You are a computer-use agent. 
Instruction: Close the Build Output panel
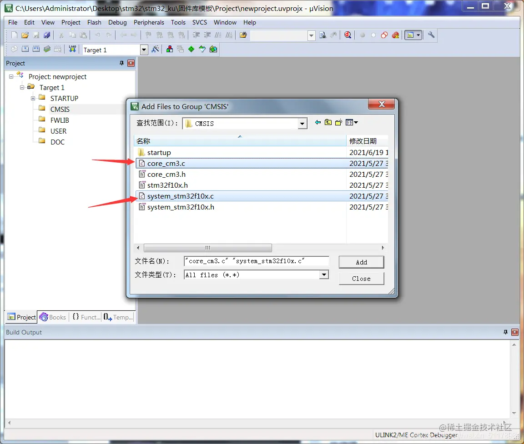[x=515, y=332]
